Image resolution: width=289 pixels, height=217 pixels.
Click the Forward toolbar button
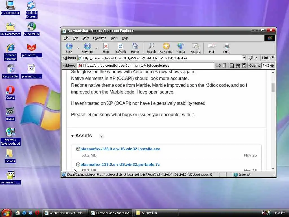[87, 48]
